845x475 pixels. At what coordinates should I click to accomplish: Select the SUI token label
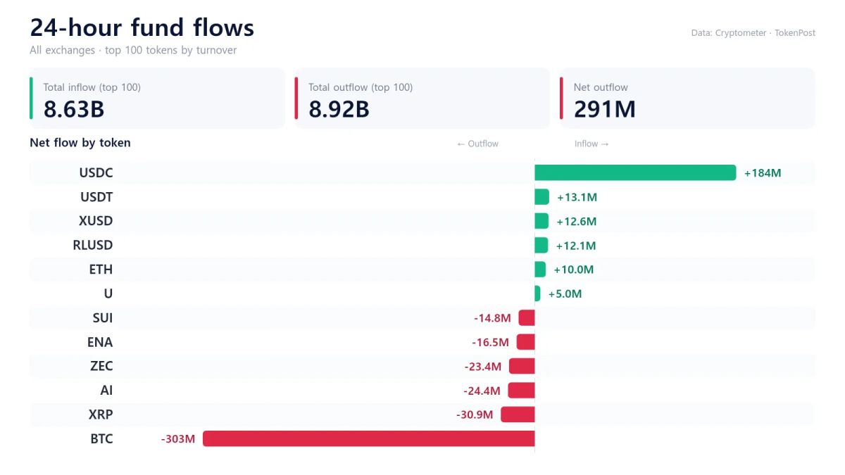click(103, 318)
